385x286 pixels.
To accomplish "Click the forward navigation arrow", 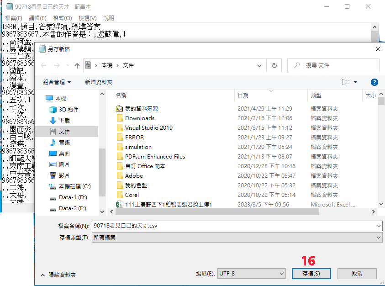I will click(57, 65).
